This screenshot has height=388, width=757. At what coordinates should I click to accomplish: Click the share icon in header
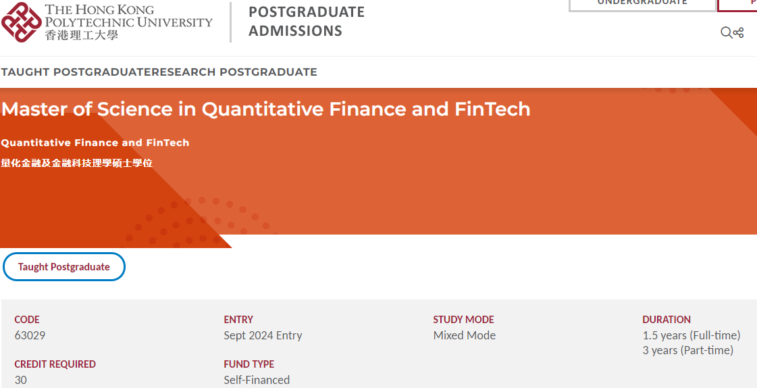[x=738, y=32]
